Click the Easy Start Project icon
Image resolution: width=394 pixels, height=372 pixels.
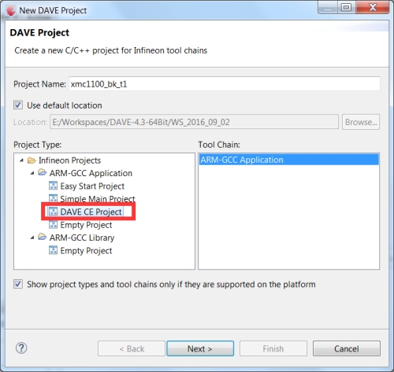click(53, 186)
